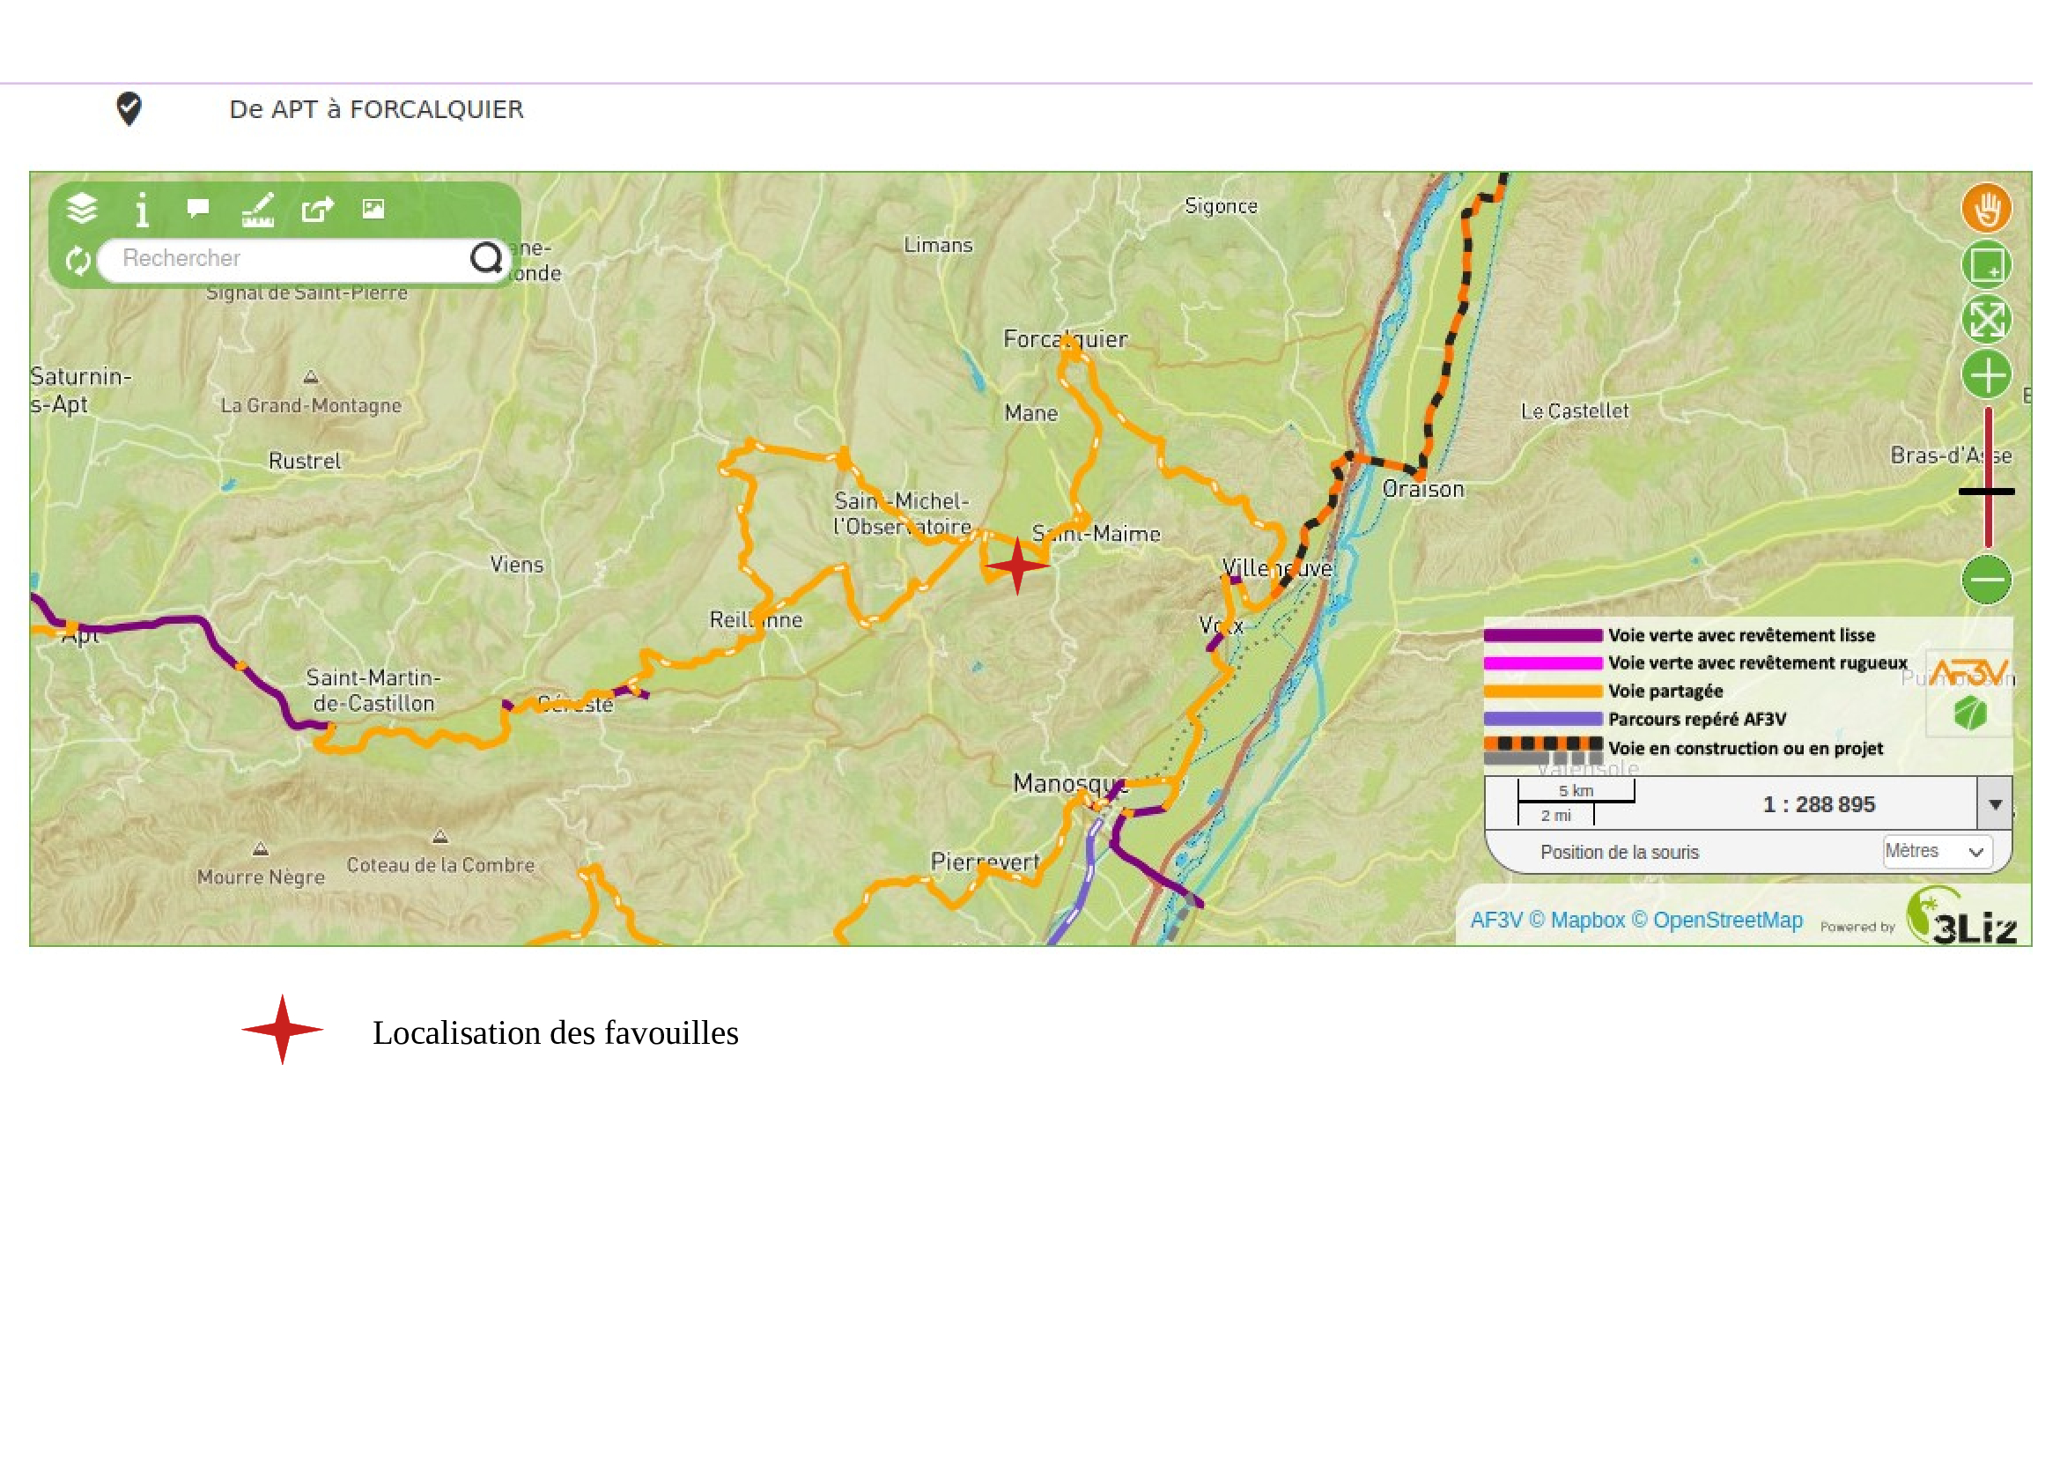The width and height of the screenshot is (2060, 1457).
Task: Click the Mourre Nègre peak label
Action: pyautogui.click(x=261, y=877)
